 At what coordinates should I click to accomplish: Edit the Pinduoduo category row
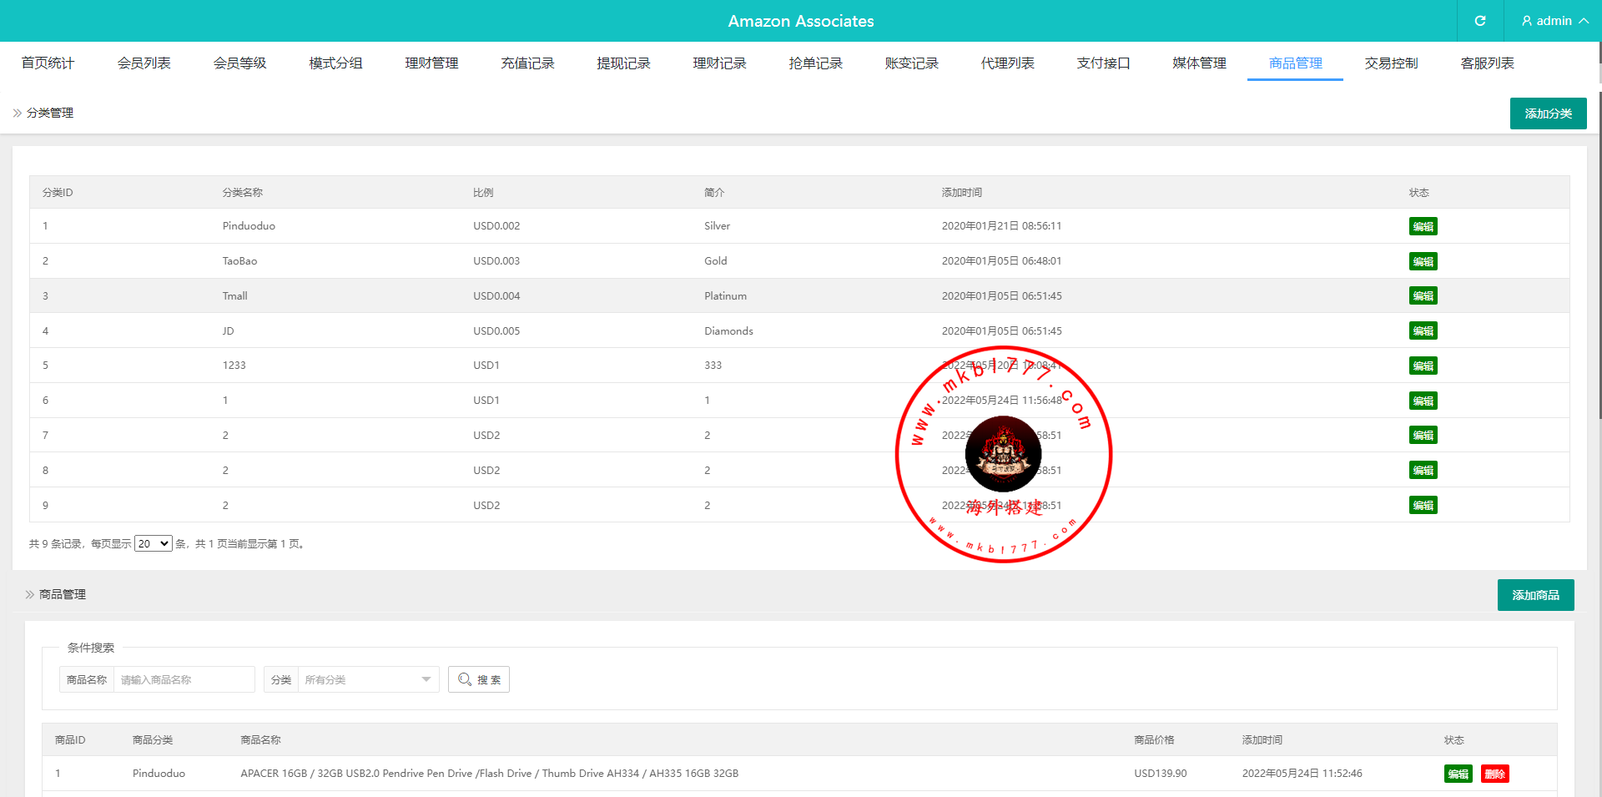pyautogui.click(x=1423, y=226)
